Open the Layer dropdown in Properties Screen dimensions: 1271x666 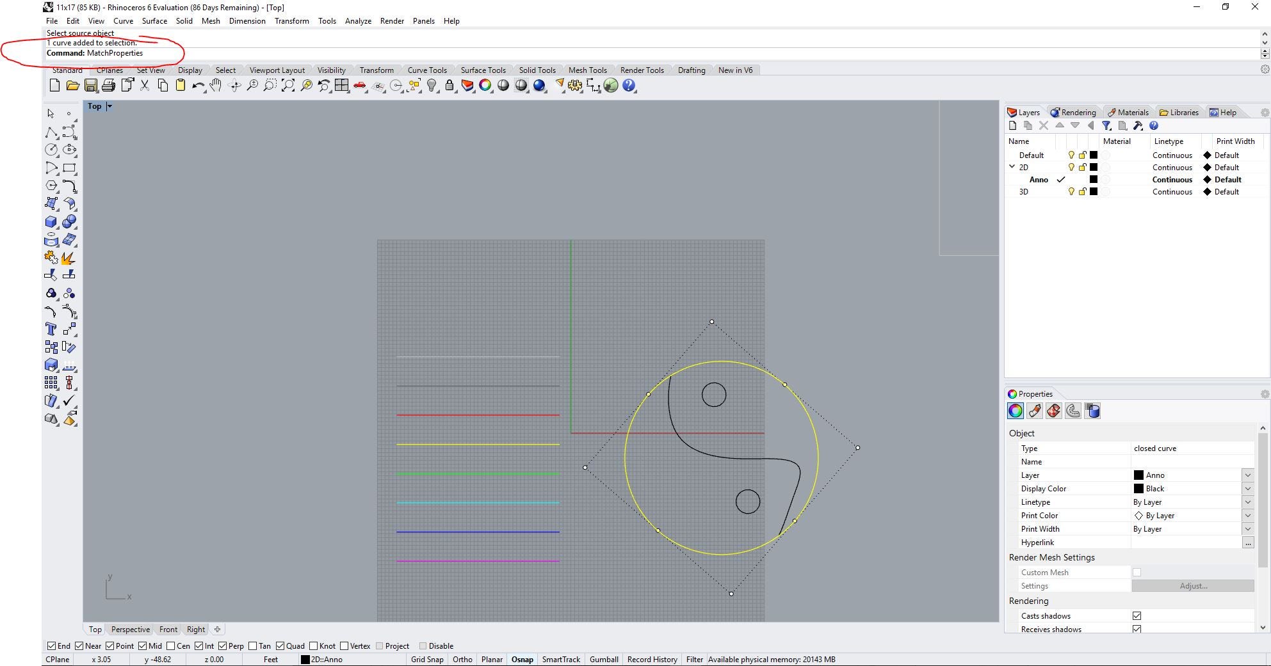point(1247,475)
